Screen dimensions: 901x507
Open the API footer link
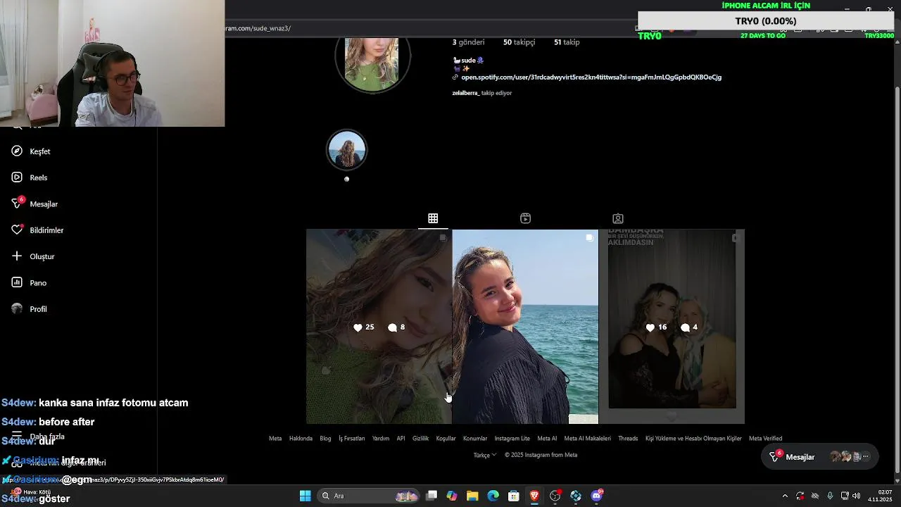click(401, 439)
